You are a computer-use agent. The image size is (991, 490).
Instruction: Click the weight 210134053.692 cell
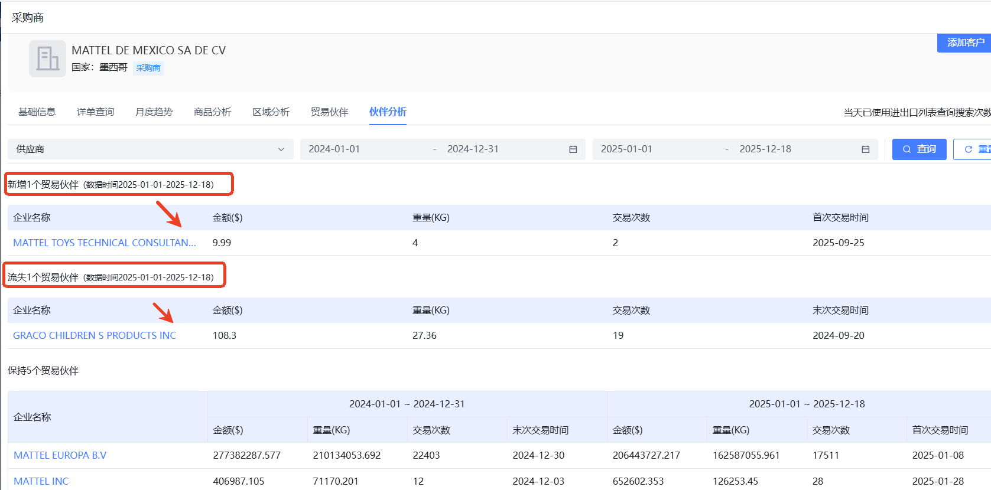(x=347, y=455)
